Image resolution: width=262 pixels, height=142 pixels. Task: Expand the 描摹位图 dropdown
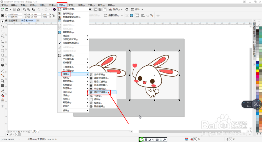[x=122, y=15]
